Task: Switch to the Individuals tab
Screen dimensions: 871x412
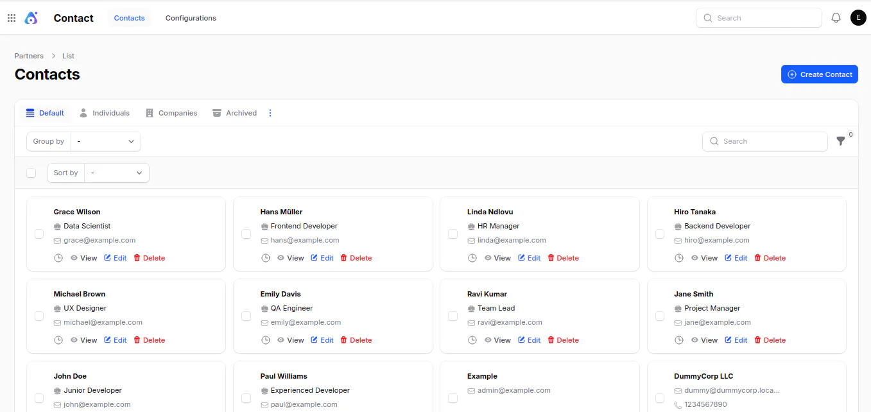Action: [105, 113]
